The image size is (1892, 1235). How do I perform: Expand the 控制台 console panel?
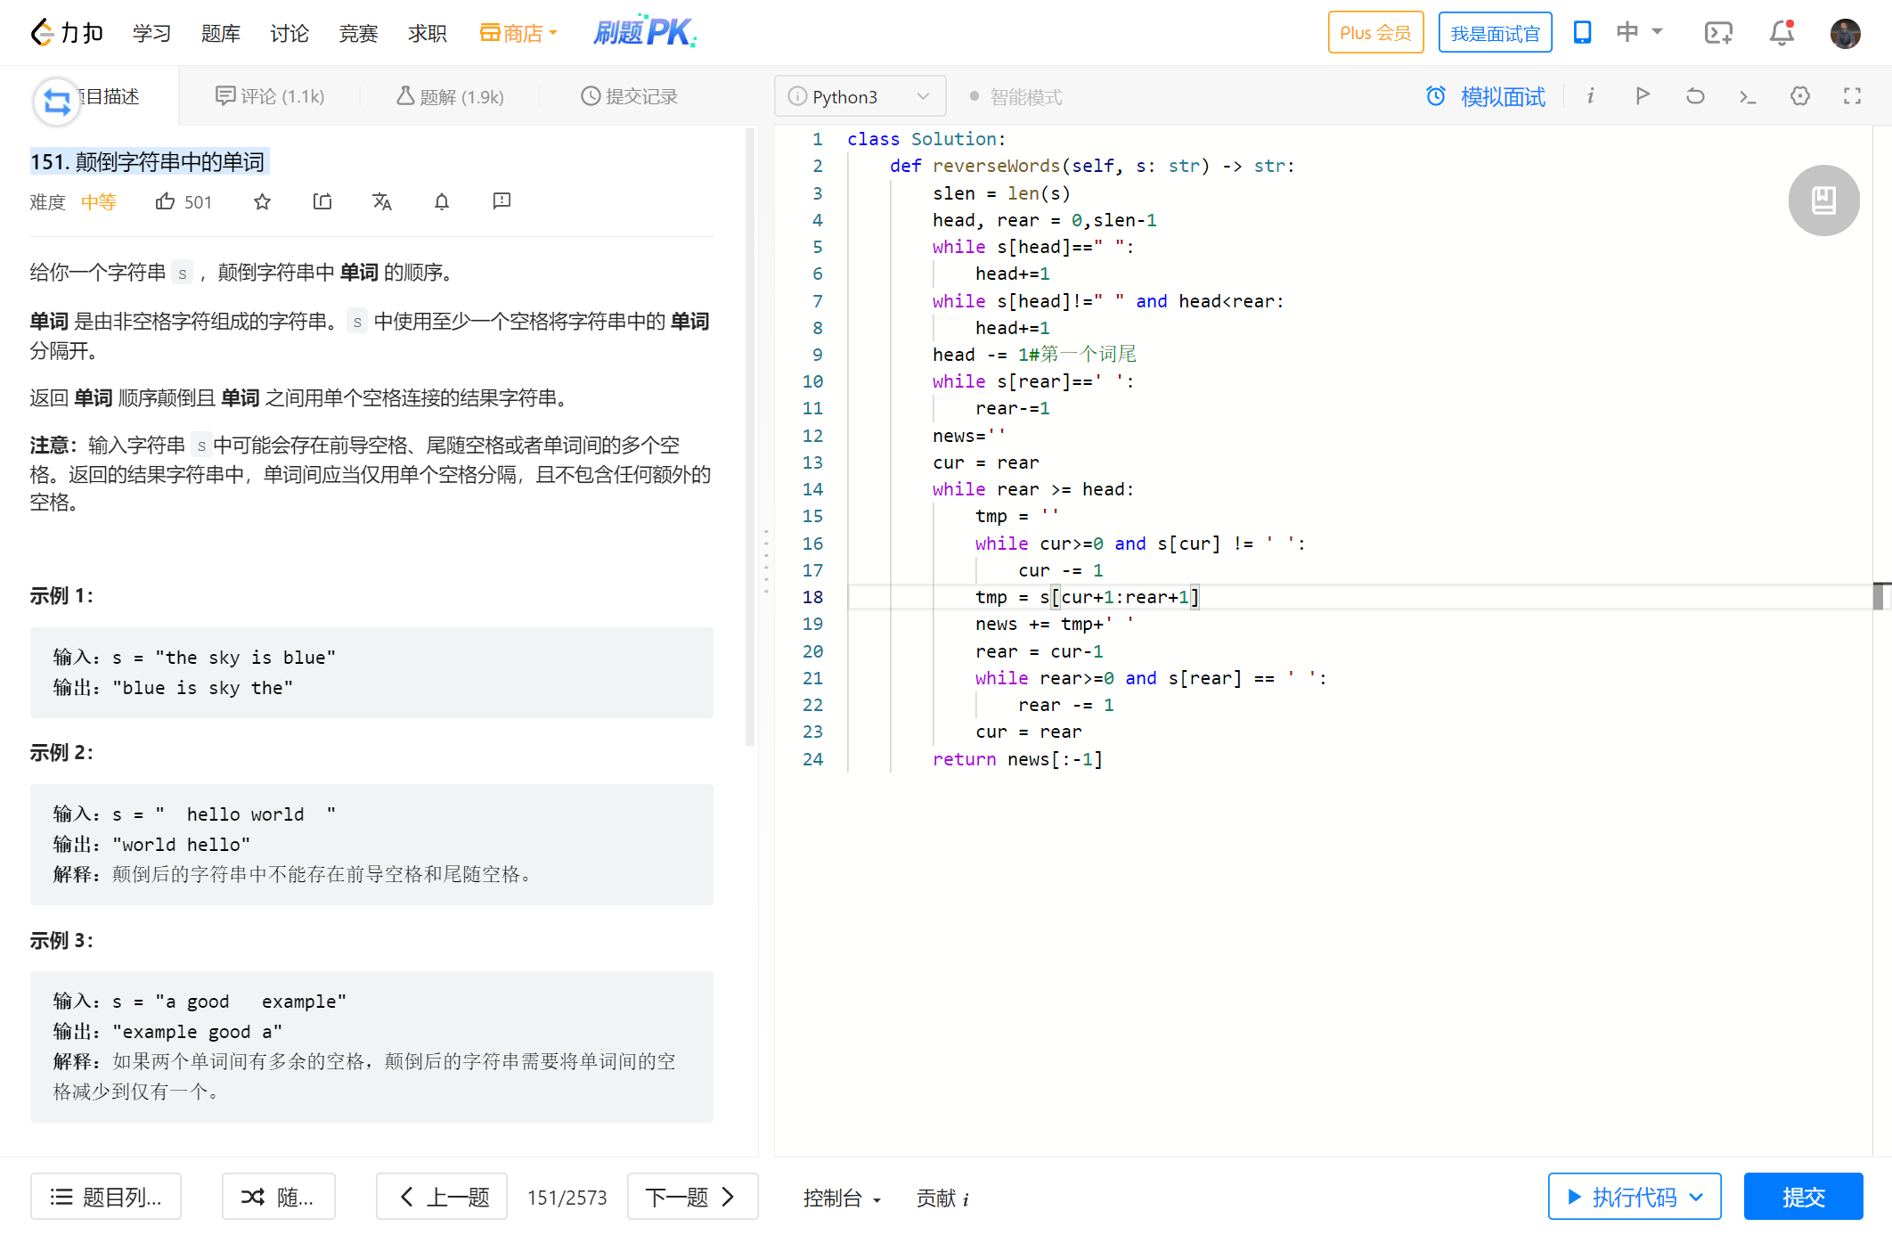pos(842,1198)
